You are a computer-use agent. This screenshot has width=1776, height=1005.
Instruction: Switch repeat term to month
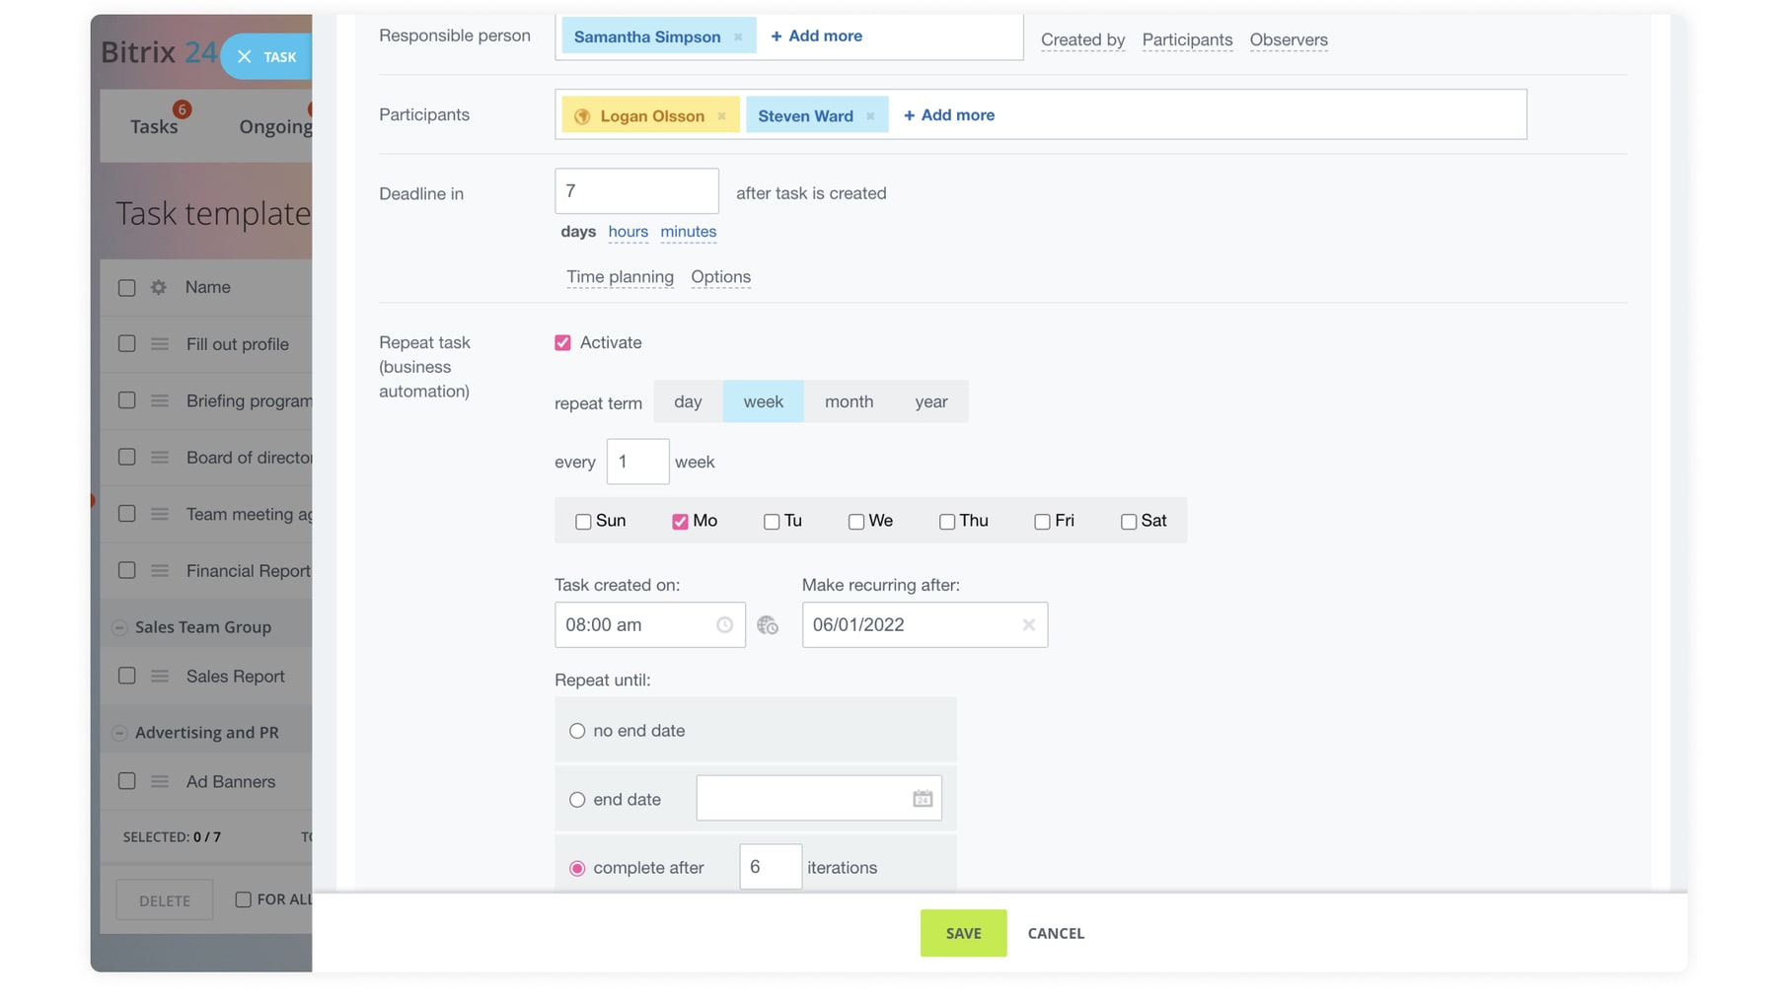(849, 401)
